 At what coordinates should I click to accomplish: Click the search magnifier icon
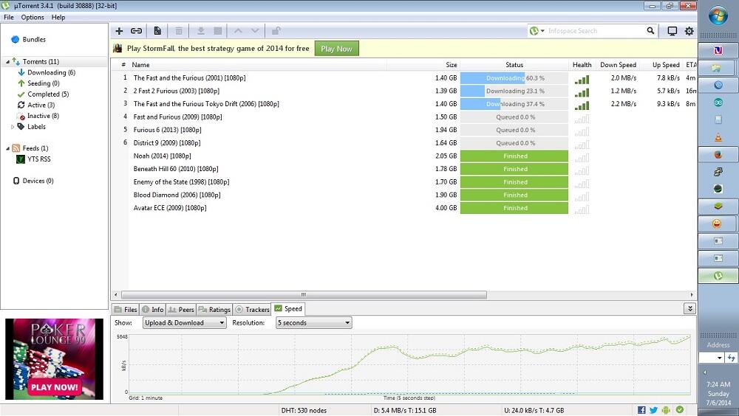pos(650,30)
